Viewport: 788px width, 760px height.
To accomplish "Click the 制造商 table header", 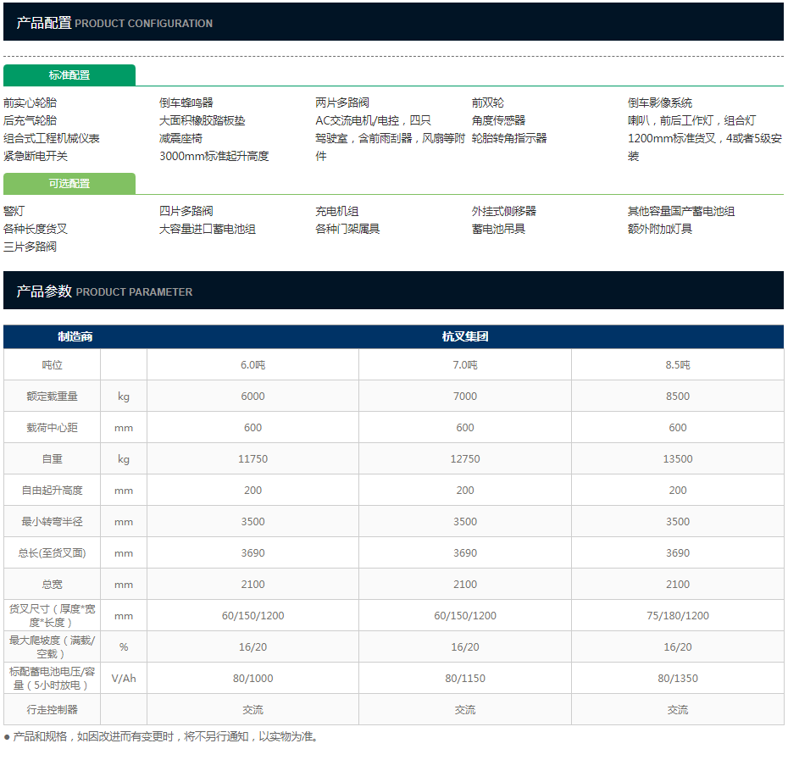I will [x=75, y=336].
